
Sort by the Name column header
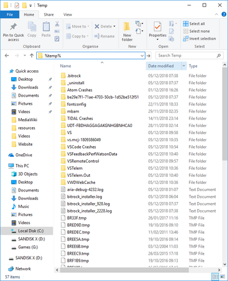pyautogui.click(x=65, y=66)
